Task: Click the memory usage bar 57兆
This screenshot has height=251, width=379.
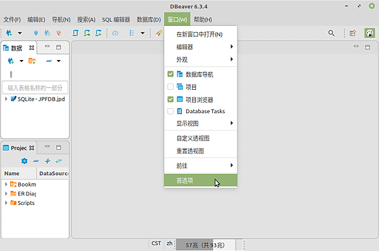Action: point(206,245)
